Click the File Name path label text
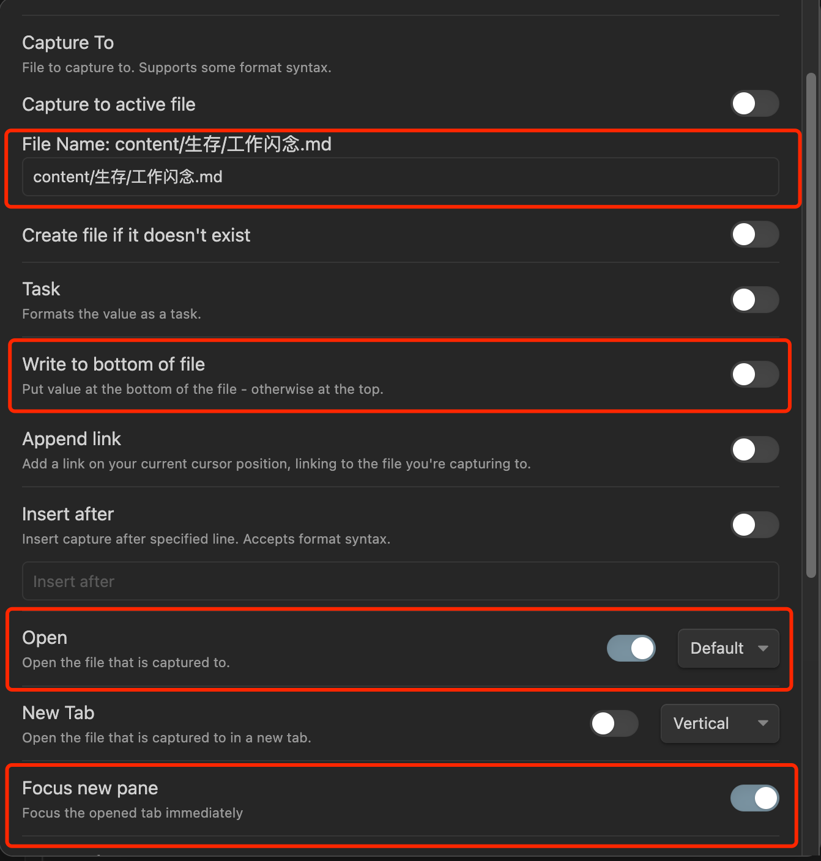The image size is (821, 861). pyautogui.click(x=176, y=144)
